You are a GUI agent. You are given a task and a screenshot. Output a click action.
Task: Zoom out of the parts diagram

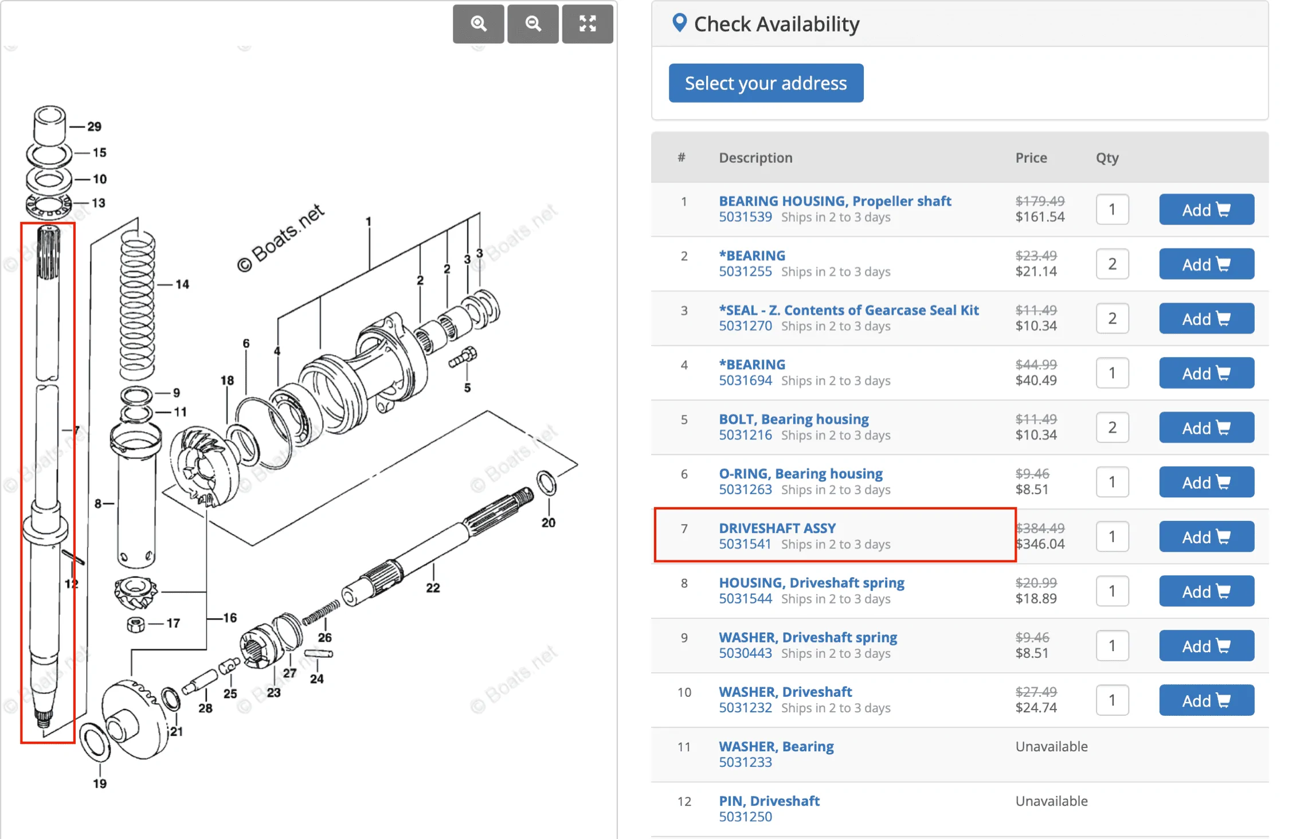[532, 23]
